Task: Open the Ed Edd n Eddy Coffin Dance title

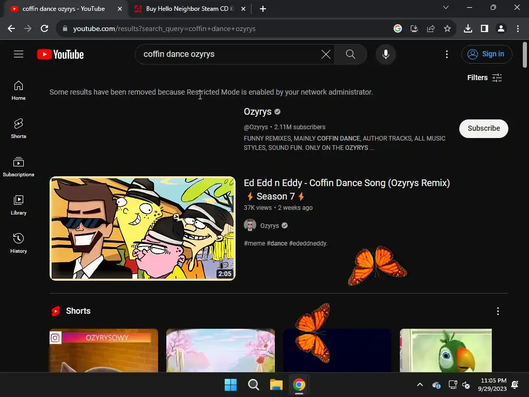Action: 347,189
